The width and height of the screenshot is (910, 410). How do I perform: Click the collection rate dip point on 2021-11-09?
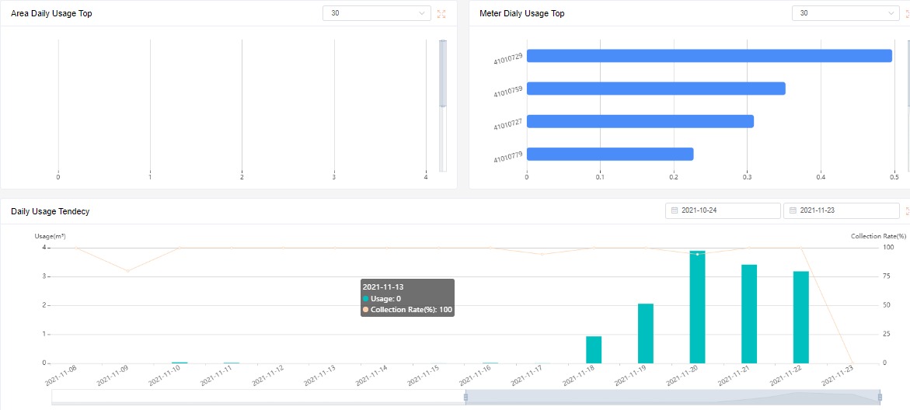click(x=128, y=270)
